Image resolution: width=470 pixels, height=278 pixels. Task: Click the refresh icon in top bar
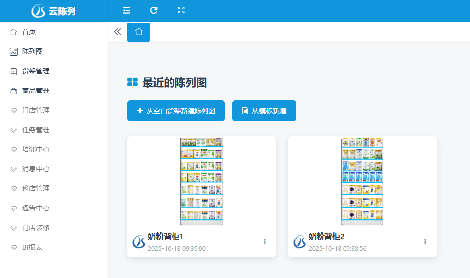coord(154,10)
